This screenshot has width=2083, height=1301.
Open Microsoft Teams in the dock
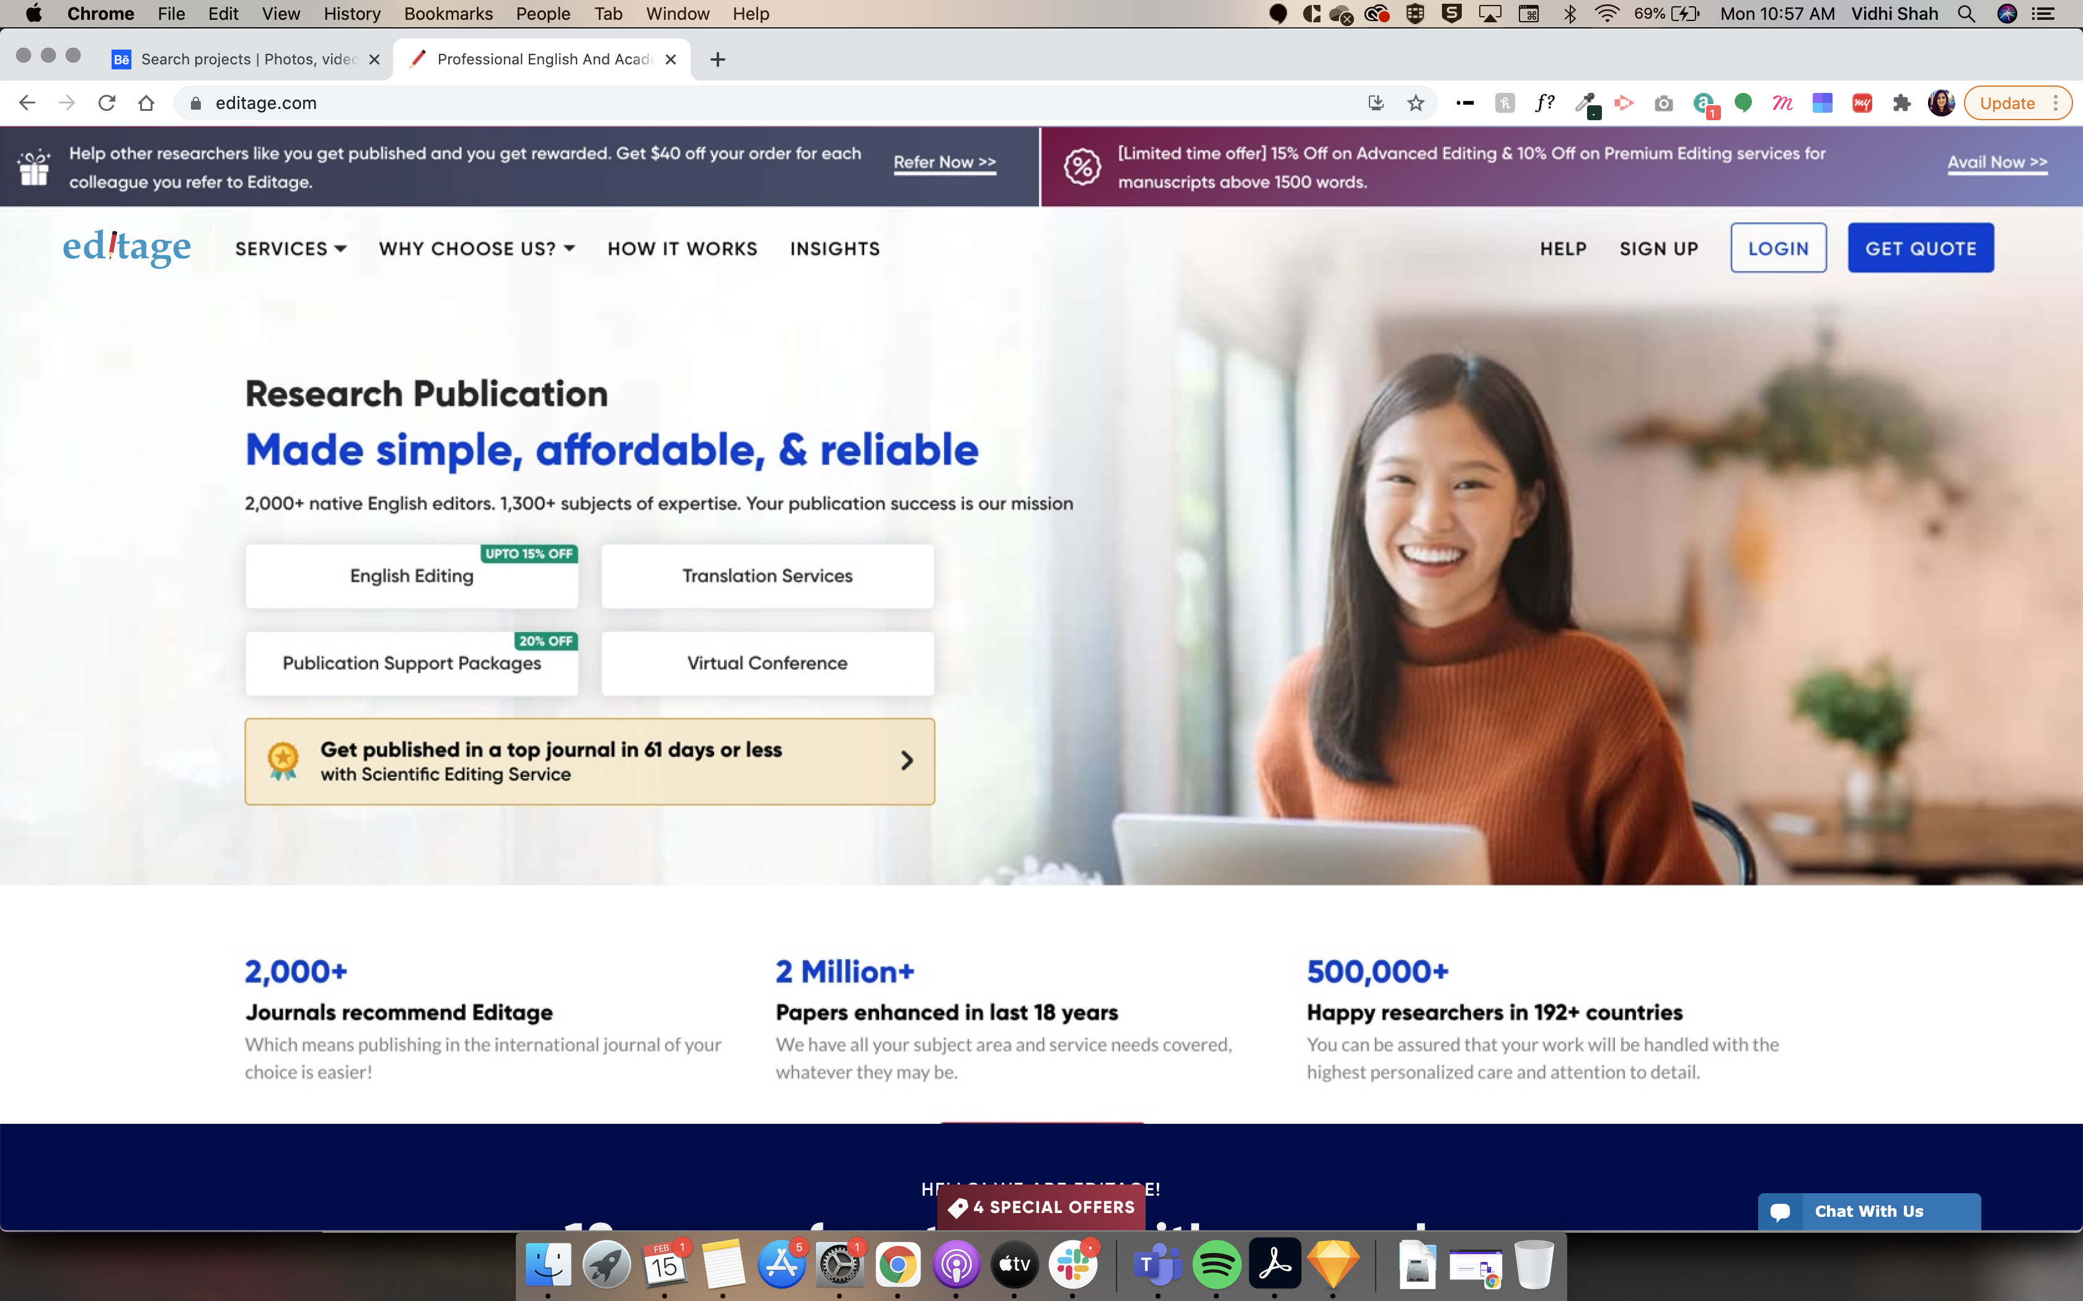(1157, 1264)
